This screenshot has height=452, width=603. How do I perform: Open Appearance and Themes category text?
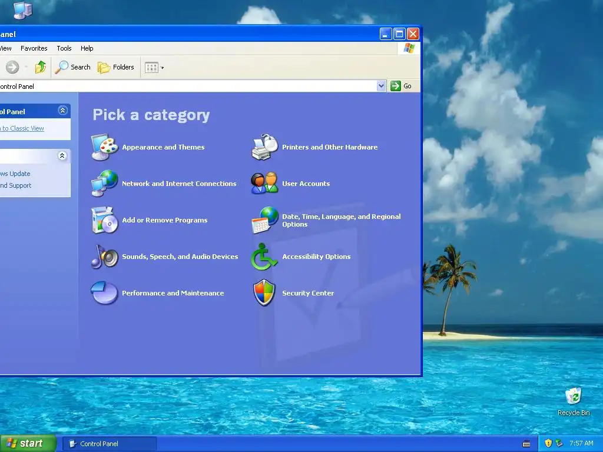click(164, 147)
